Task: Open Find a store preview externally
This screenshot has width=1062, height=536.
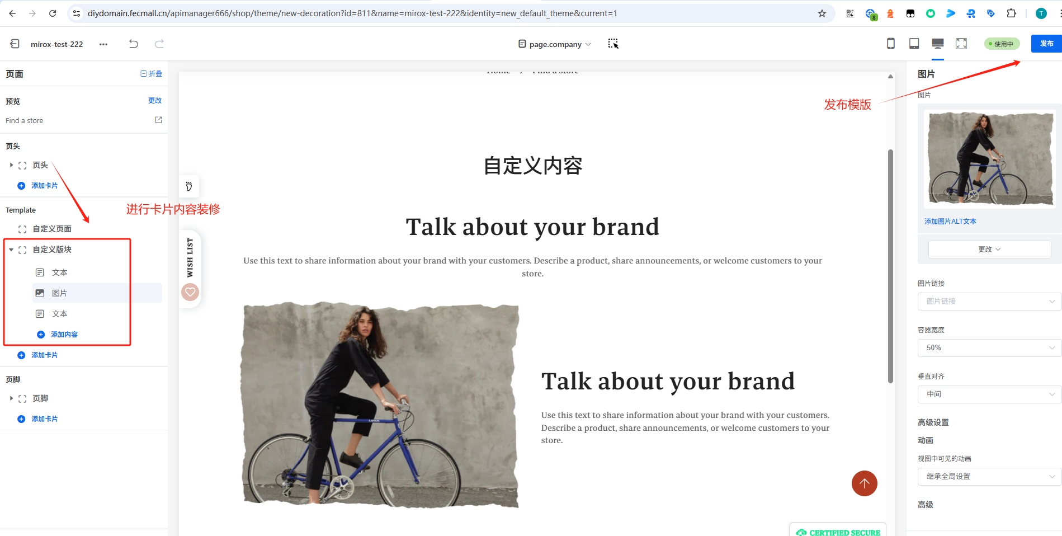Action: tap(158, 120)
